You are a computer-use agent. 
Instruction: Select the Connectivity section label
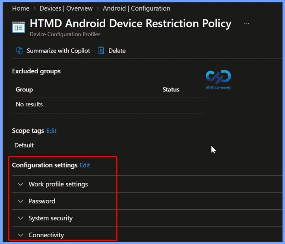pyautogui.click(x=46, y=235)
